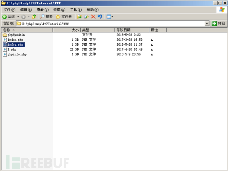
Task: Click the date 2017-4-20 16:49
Action: [x=130, y=50]
